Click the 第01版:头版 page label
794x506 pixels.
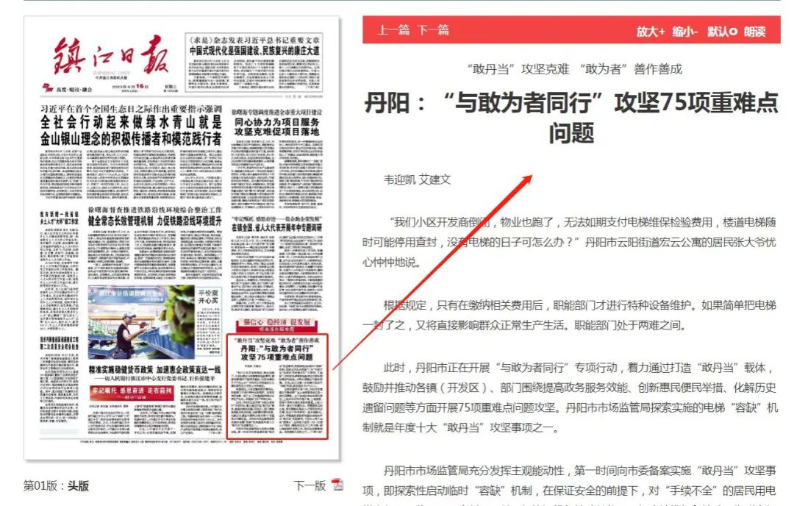coord(57,485)
